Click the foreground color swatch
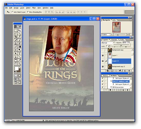The width and height of the screenshot is (141, 129). click(x=16, y=68)
